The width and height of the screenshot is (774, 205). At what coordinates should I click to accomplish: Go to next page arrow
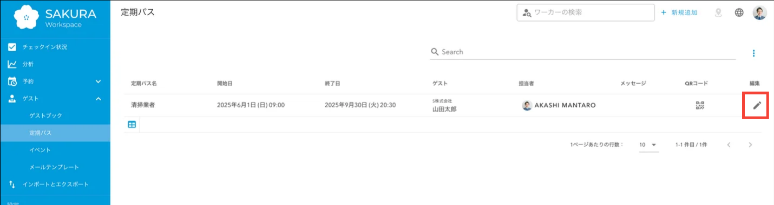pyautogui.click(x=750, y=145)
